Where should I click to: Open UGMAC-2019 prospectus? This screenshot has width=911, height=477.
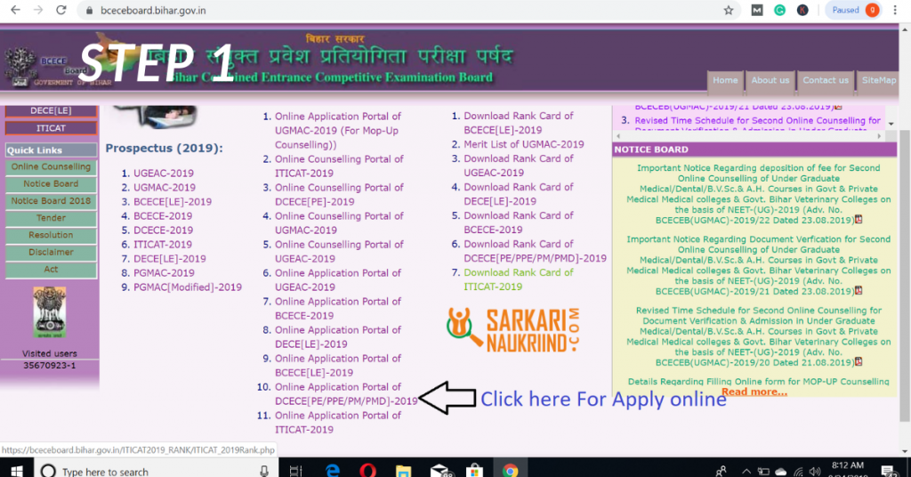pyautogui.click(x=165, y=187)
